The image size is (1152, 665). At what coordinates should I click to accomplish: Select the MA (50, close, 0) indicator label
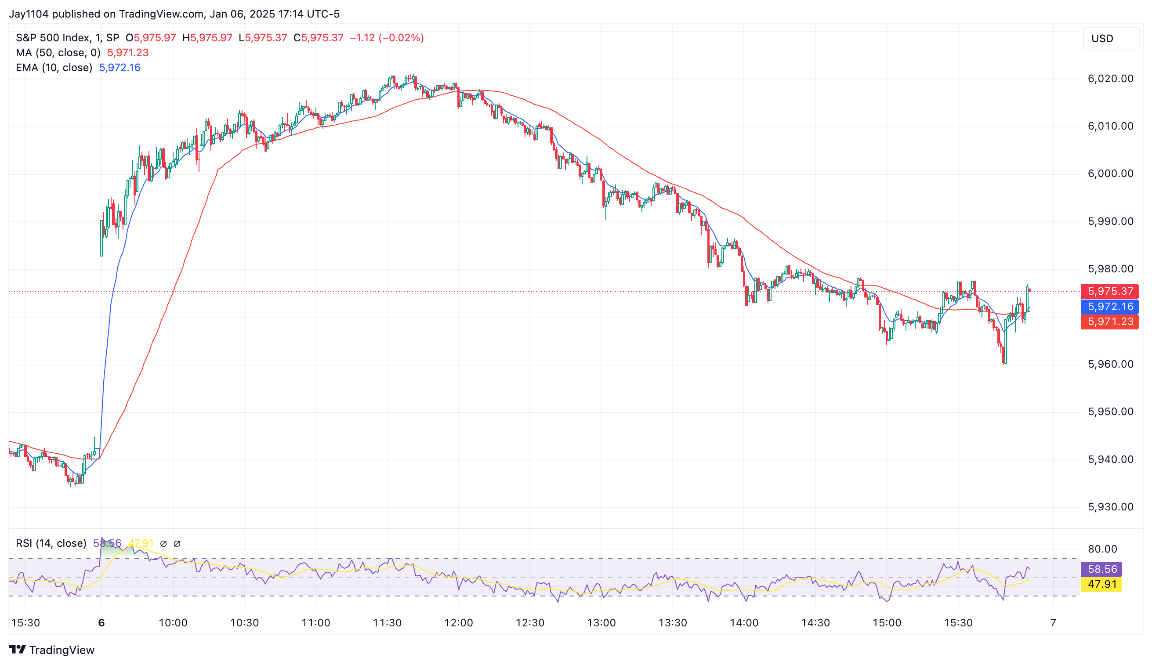[x=58, y=53]
